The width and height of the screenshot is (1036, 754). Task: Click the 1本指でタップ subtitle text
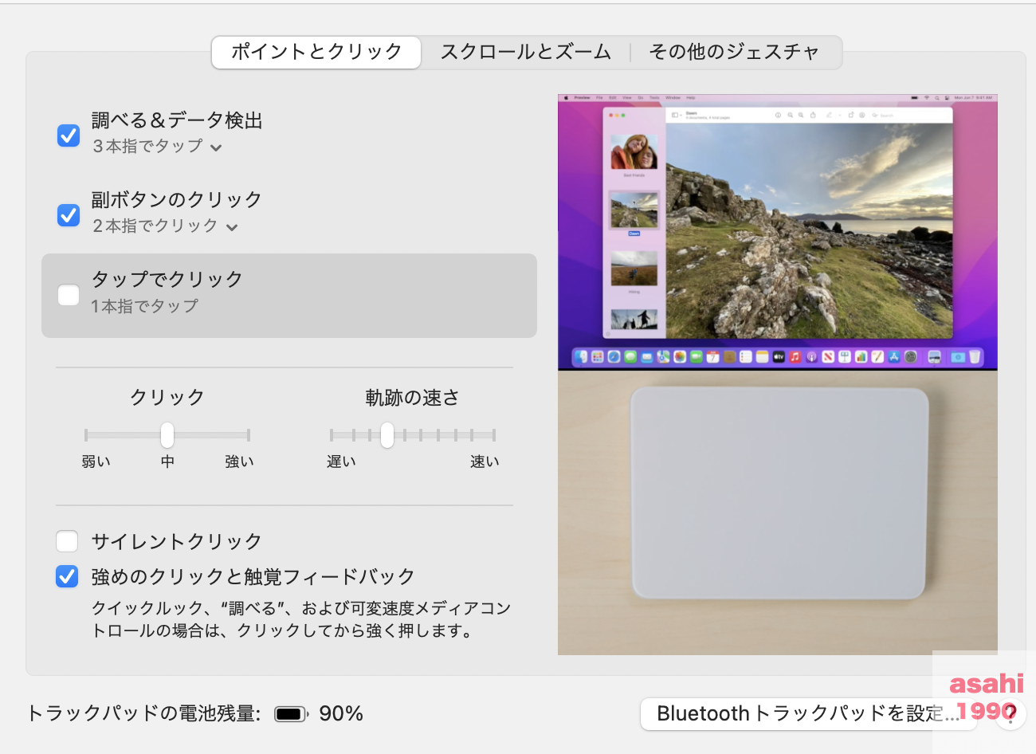pos(144,306)
